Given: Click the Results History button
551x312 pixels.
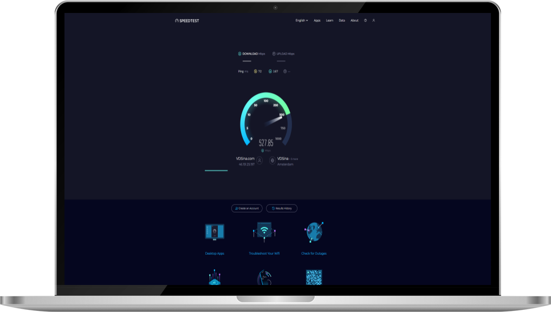Looking at the screenshot, I should tap(282, 208).
